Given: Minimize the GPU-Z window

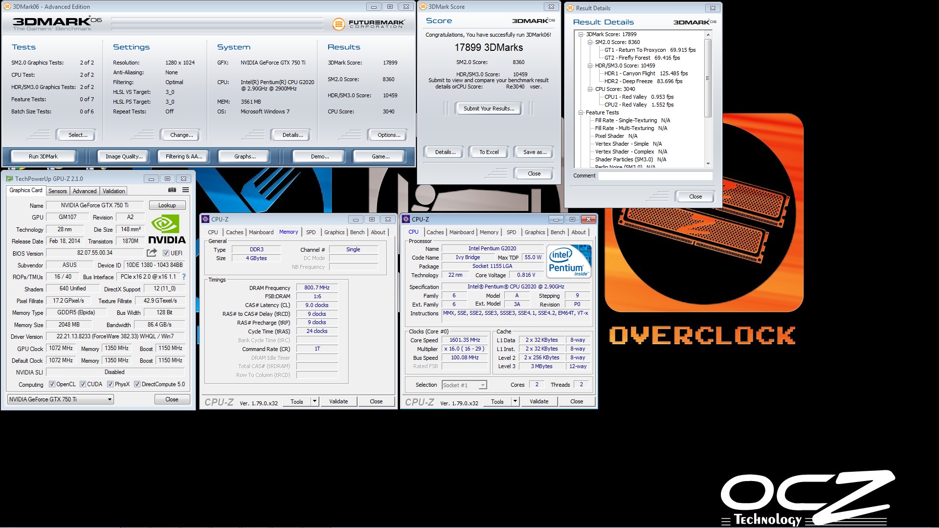Looking at the screenshot, I should coord(151,178).
